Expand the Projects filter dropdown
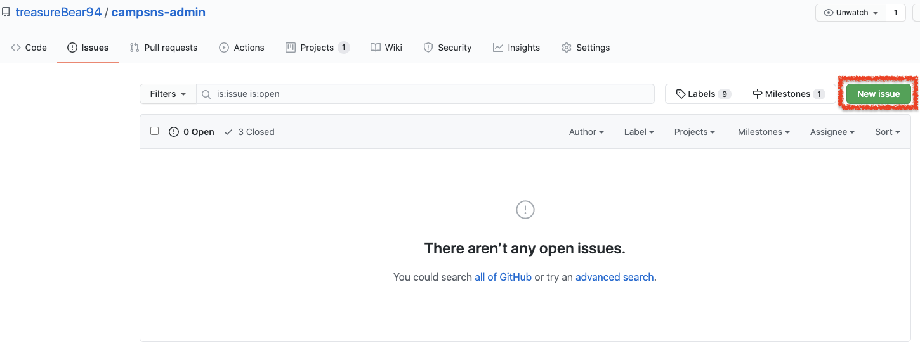This screenshot has height=351, width=920. (695, 132)
